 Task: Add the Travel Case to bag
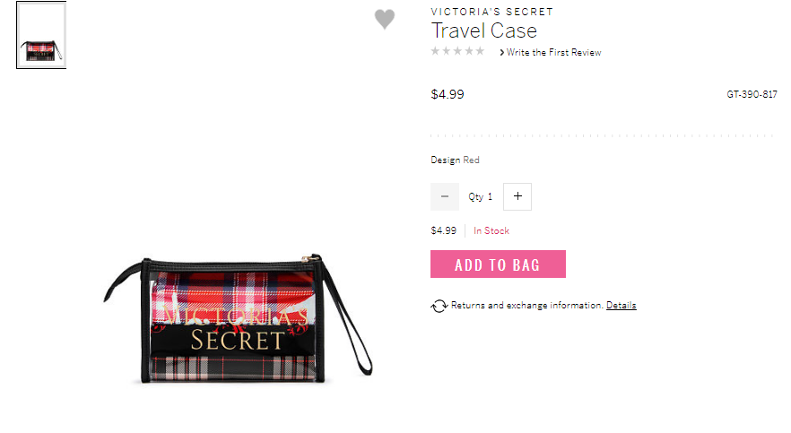(x=498, y=264)
